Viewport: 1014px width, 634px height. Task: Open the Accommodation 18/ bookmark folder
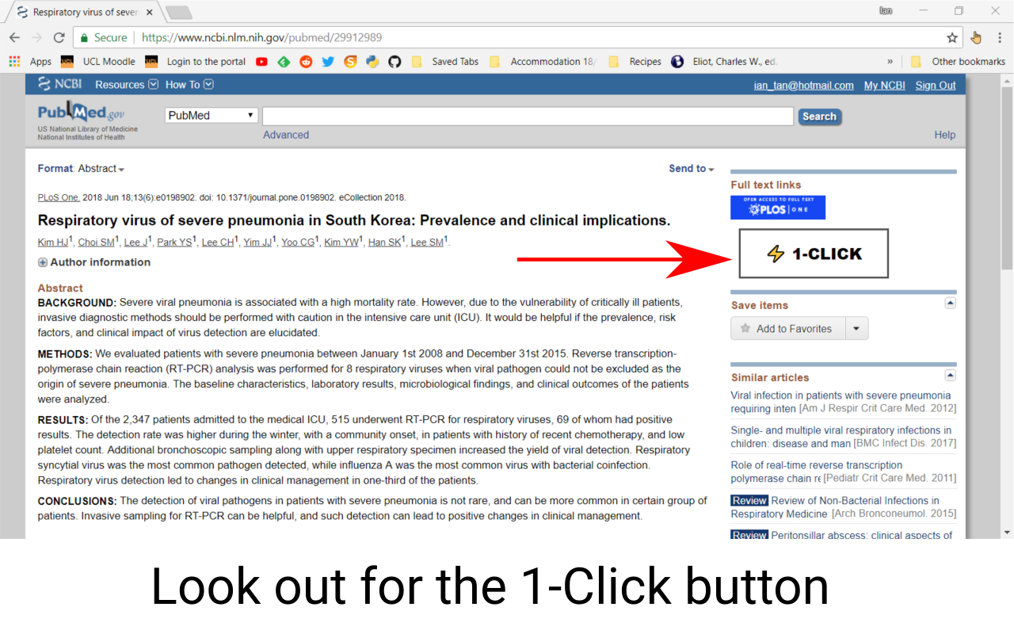[543, 62]
